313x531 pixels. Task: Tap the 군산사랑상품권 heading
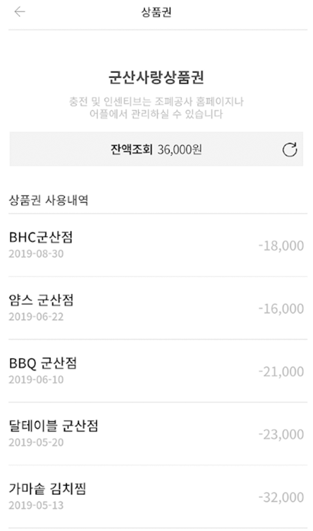tap(156, 79)
